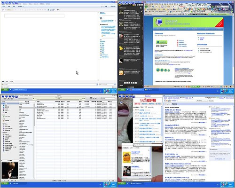The height and width of the screenshot is (188, 235).
Task: Click the Search button in Google Reader
Action: coord(211,101)
